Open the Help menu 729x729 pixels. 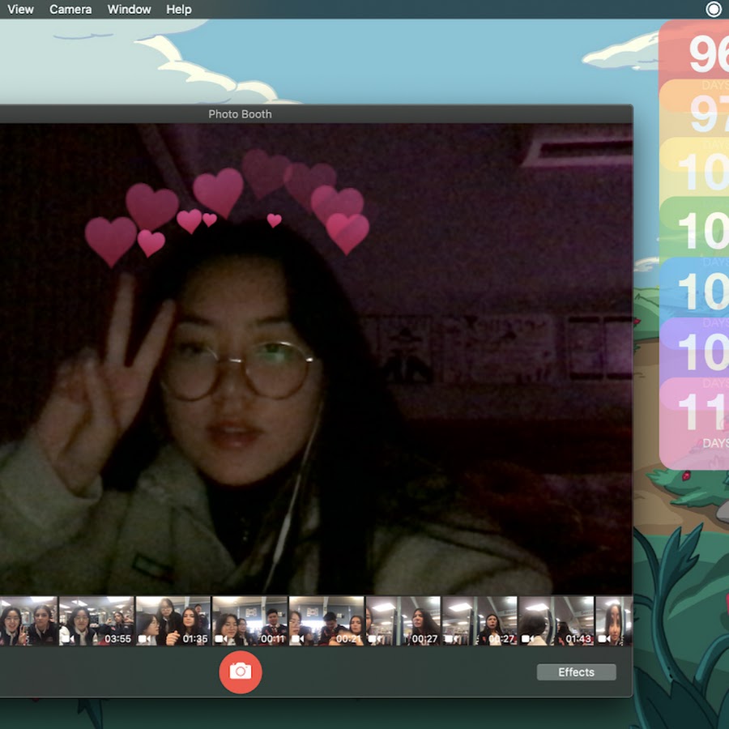(x=179, y=9)
